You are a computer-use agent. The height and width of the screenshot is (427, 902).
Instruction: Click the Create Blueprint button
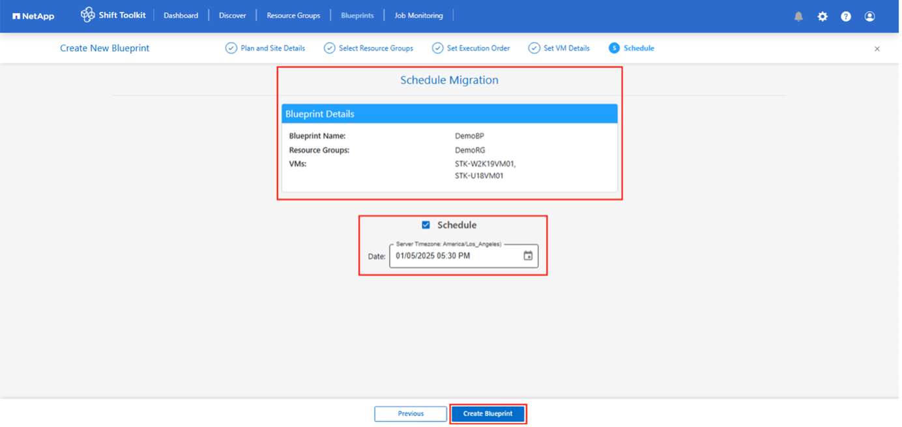[x=487, y=413]
